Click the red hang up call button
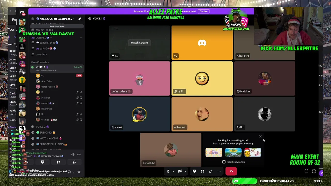This screenshot has width=331, height=186. click(x=231, y=171)
